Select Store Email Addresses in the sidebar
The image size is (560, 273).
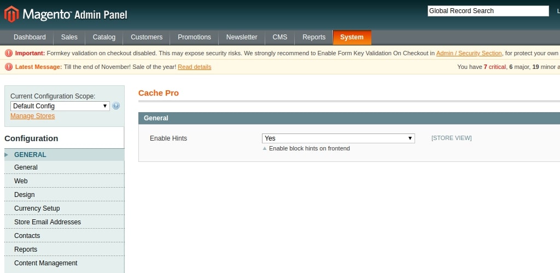point(65,222)
